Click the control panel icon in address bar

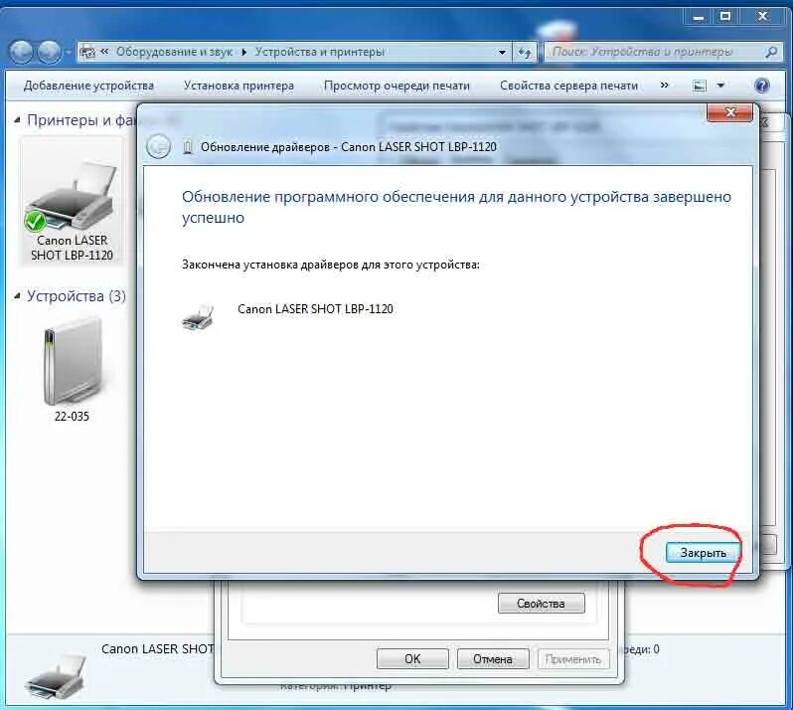pos(88,52)
